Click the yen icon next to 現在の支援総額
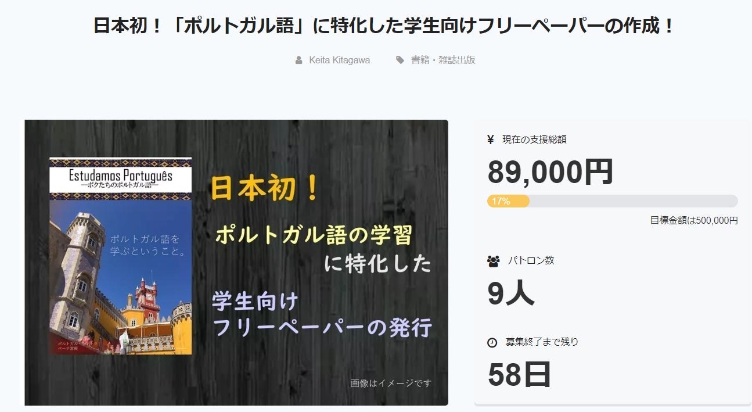This screenshot has height=412, width=752. tap(491, 139)
